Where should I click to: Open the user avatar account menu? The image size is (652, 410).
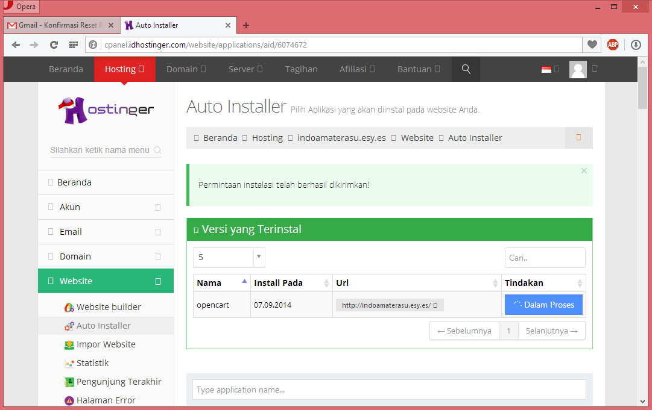point(578,69)
